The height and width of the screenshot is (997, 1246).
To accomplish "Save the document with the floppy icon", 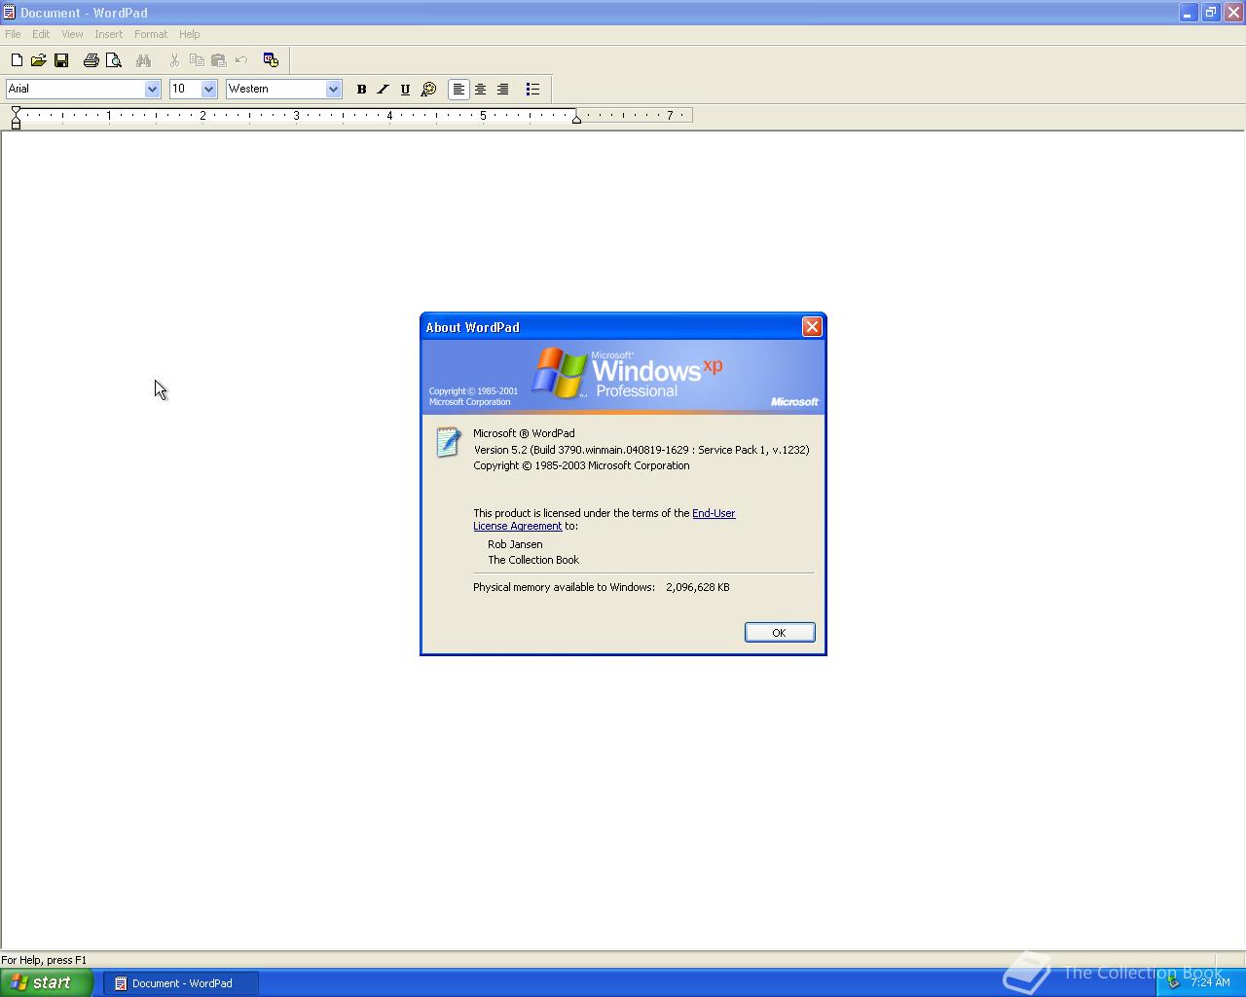I will [61, 60].
